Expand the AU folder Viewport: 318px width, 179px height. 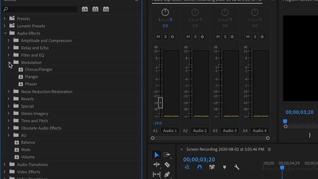point(8,135)
